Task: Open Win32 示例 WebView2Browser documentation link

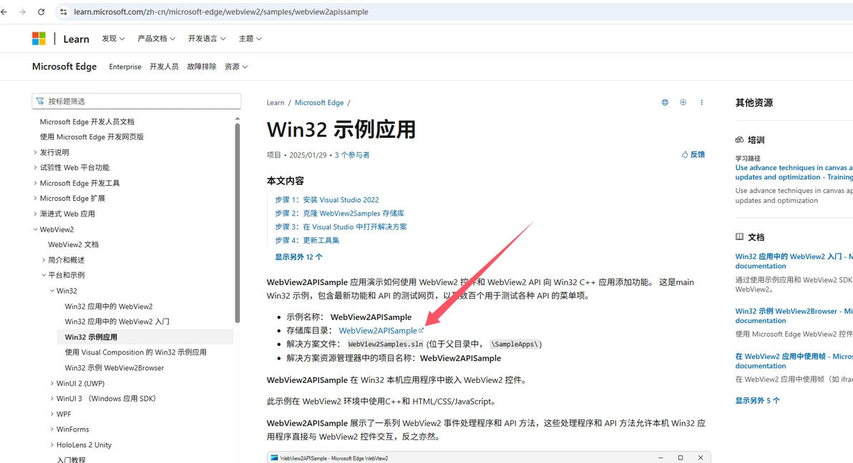Action: tap(794, 316)
